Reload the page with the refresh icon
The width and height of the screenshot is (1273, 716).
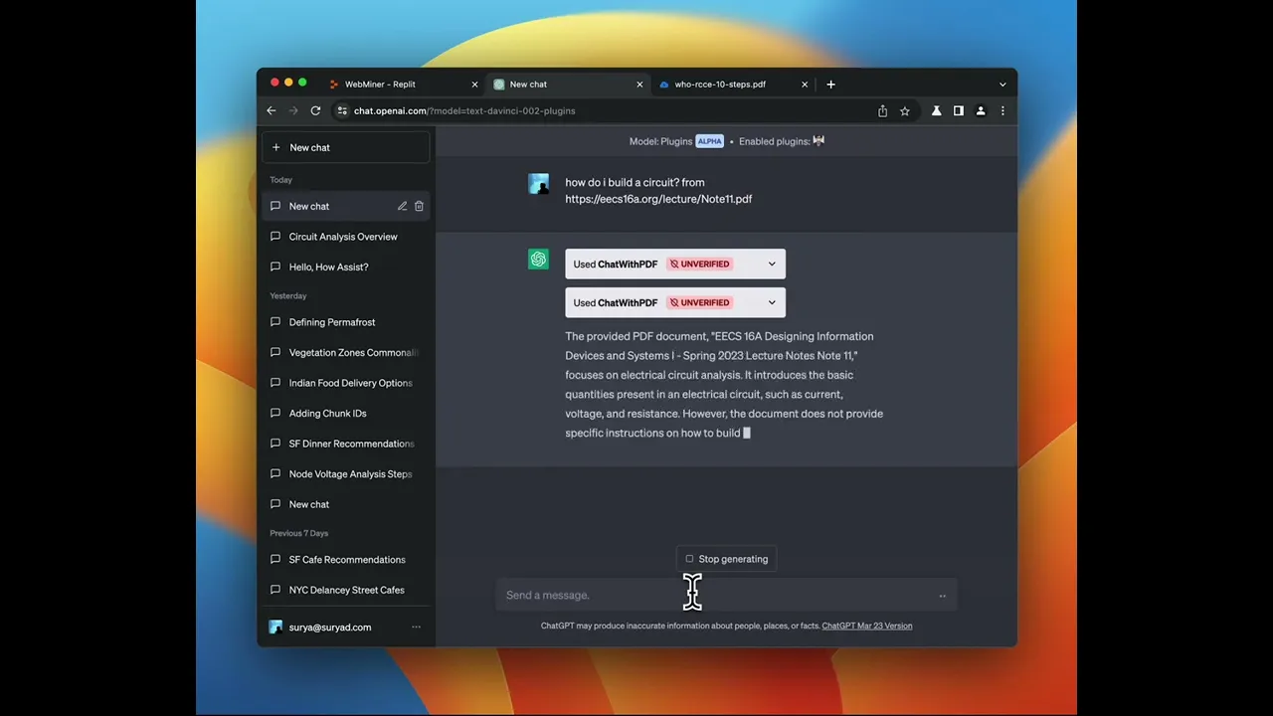point(315,111)
